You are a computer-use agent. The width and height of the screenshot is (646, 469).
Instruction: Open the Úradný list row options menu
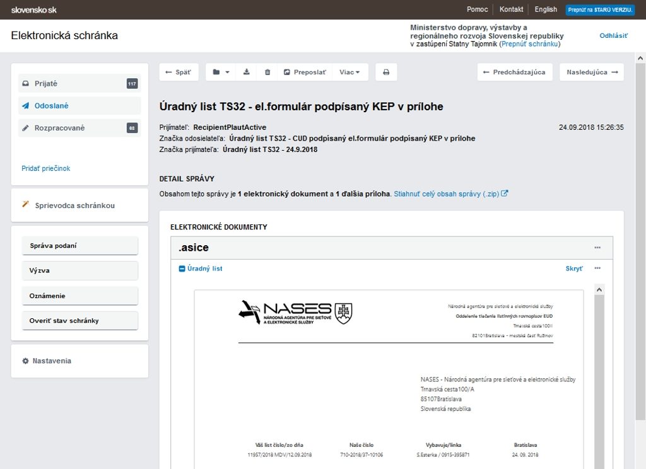tap(597, 268)
